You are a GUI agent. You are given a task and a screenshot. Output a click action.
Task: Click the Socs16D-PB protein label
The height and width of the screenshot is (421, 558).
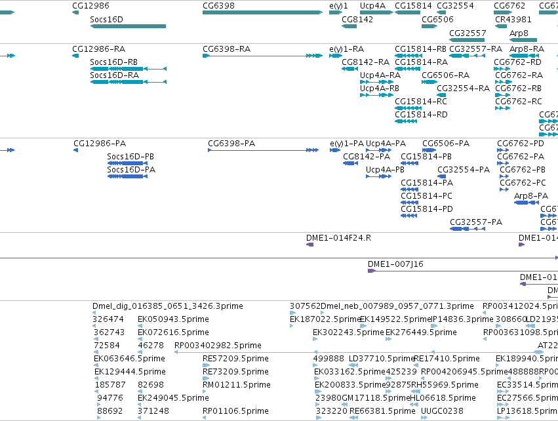(x=130, y=157)
